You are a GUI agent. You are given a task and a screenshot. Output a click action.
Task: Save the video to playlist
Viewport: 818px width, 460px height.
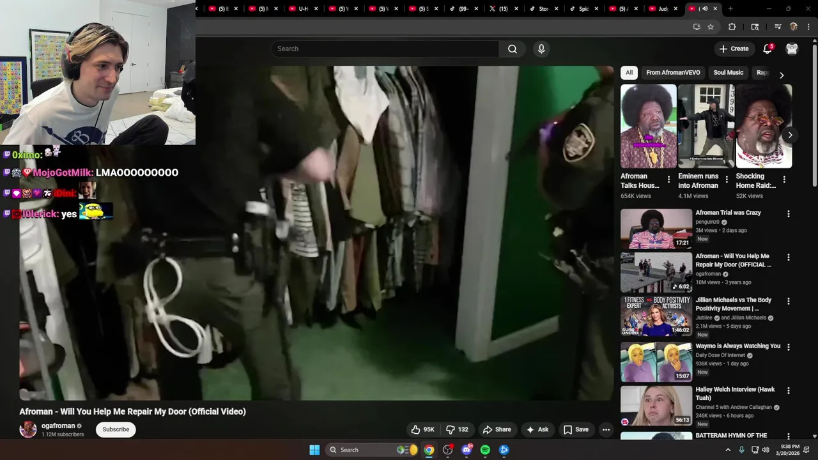click(x=576, y=429)
